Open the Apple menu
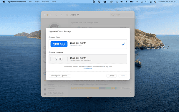The width and height of the screenshot is (179, 112). 4,1
